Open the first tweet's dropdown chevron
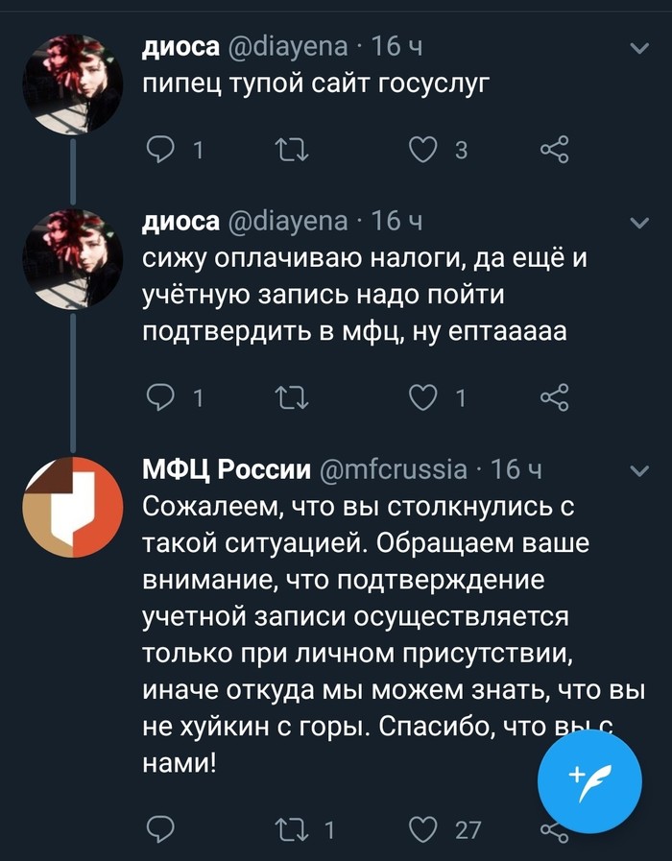Image resolution: width=672 pixels, height=861 pixels. [x=638, y=47]
